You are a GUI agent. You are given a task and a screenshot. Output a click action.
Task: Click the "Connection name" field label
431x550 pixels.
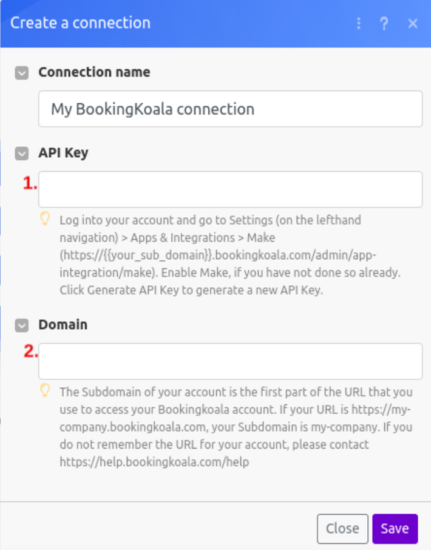click(94, 72)
